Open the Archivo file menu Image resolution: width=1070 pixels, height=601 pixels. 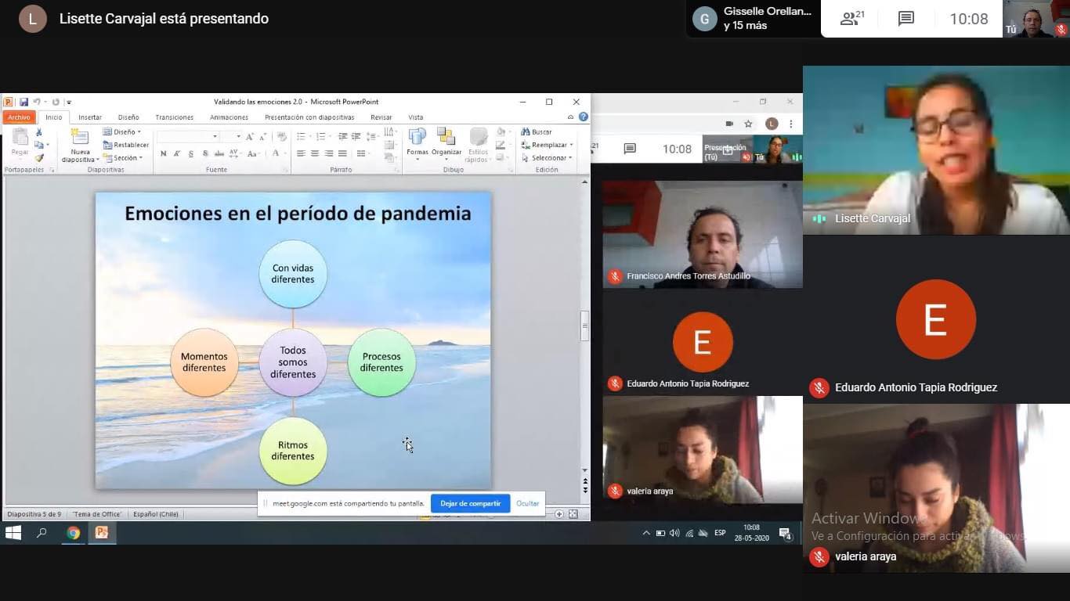pos(19,117)
